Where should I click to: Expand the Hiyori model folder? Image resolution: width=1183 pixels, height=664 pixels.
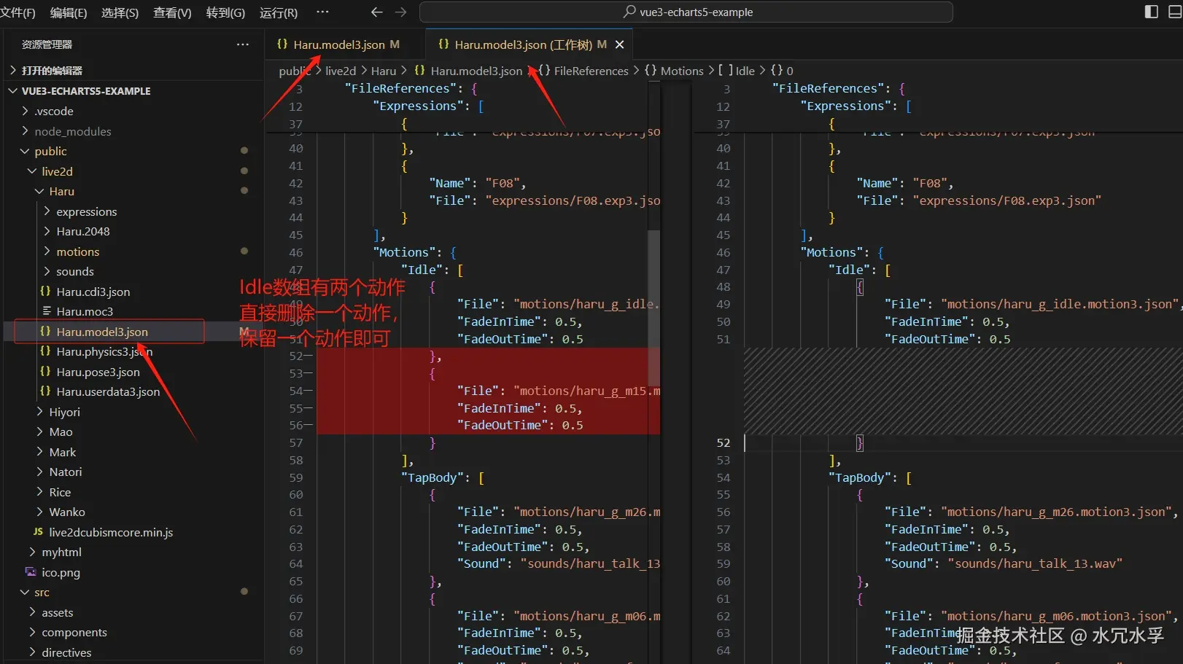point(40,412)
